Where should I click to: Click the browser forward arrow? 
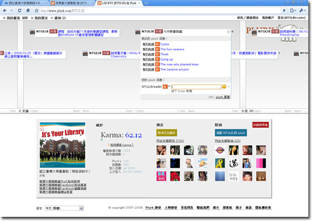[x=11, y=10]
